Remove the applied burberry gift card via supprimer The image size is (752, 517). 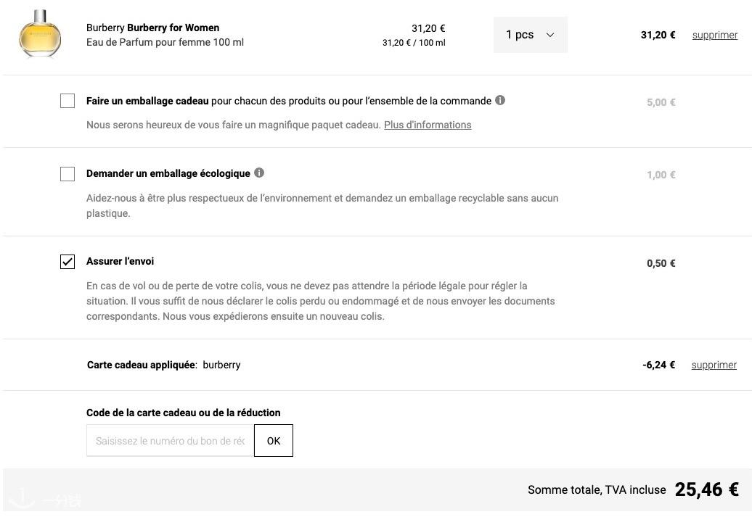pyautogui.click(x=714, y=365)
